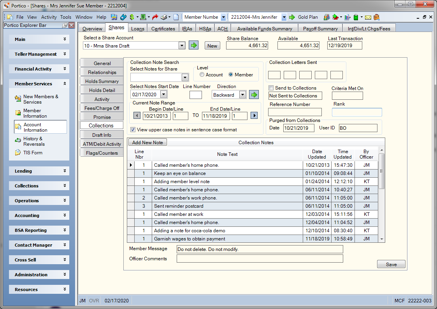Switch to the Loans tab
Viewport: 437px width, 309px height.
point(138,28)
